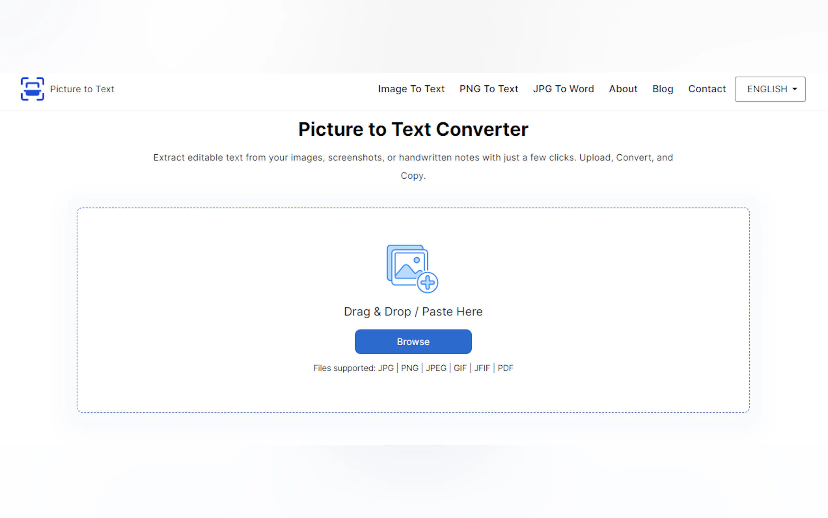Visit the Blog link
This screenshot has height=518, width=828.
[662, 89]
